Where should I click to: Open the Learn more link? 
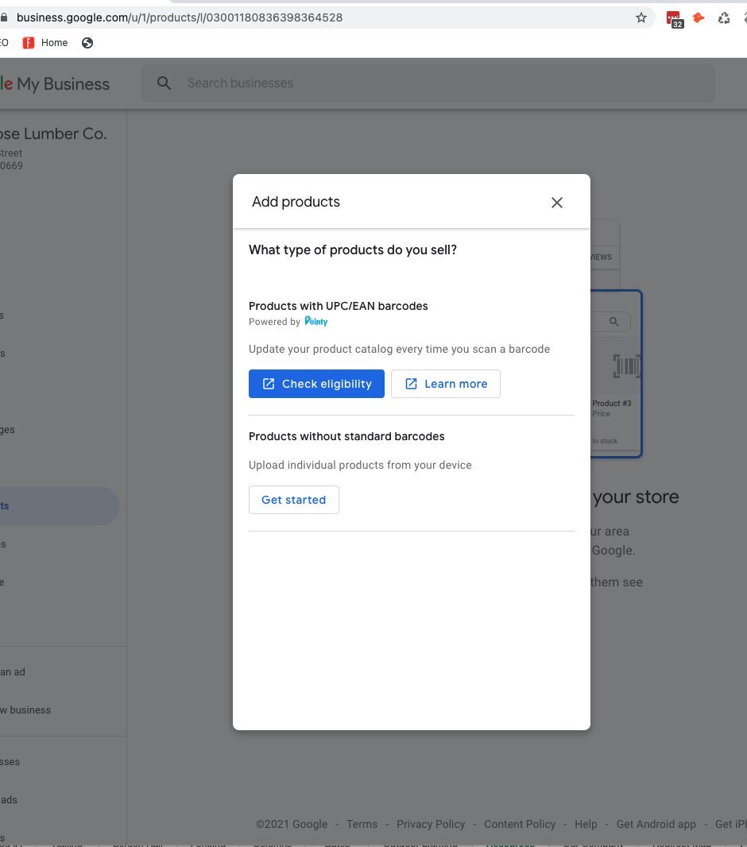pyautogui.click(x=446, y=384)
